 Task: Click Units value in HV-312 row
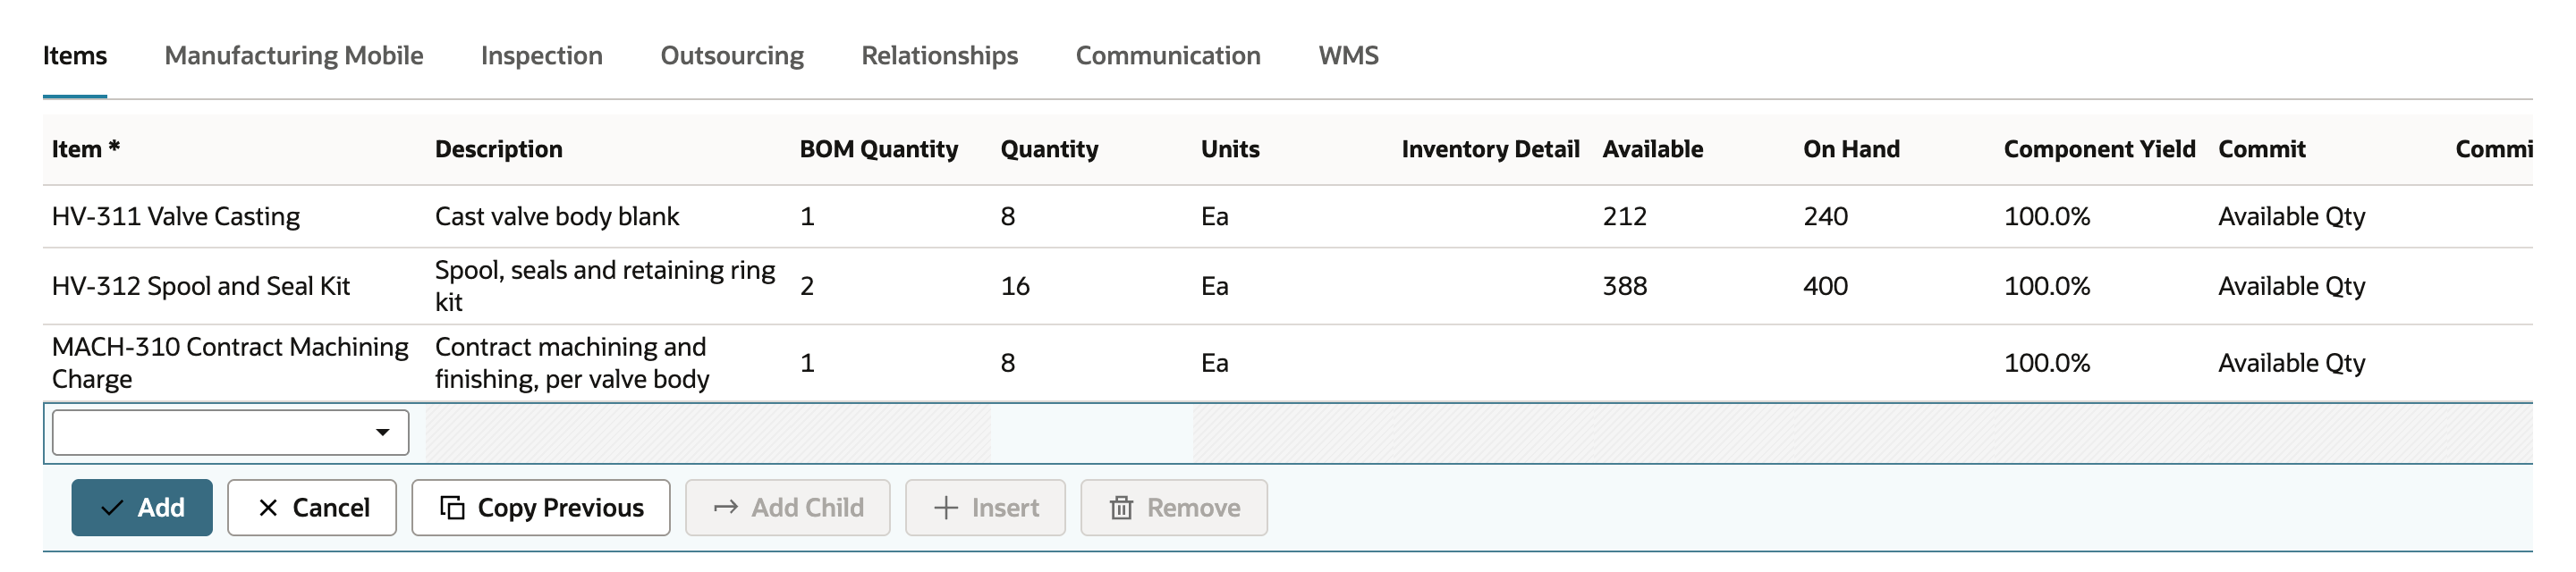click(x=1215, y=287)
